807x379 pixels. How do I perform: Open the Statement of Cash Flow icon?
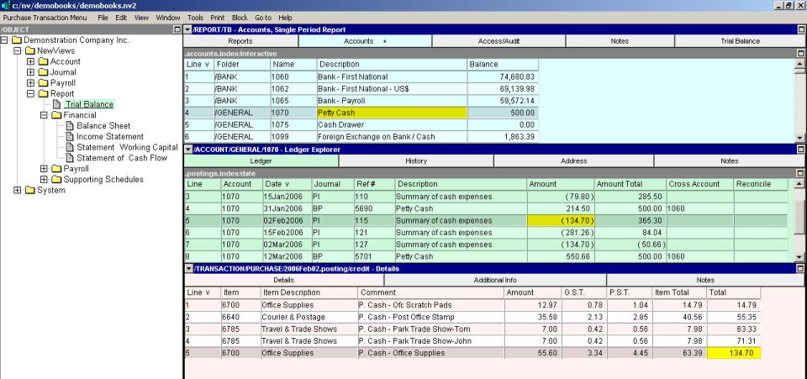coord(70,158)
